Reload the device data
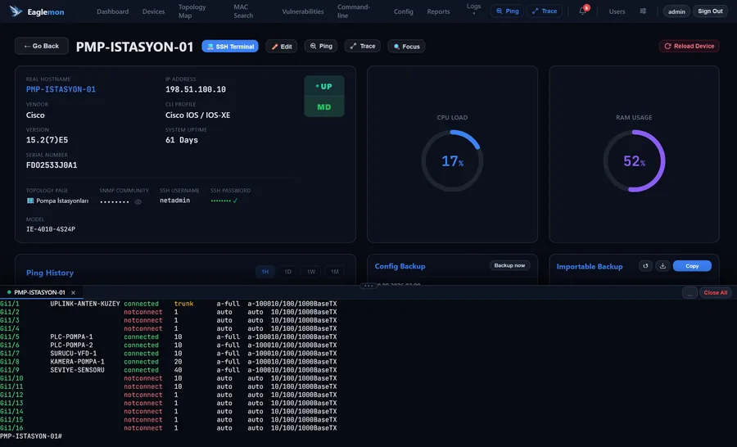737x447 pixels. [x=689, y=46]
